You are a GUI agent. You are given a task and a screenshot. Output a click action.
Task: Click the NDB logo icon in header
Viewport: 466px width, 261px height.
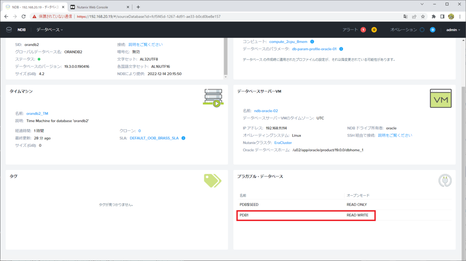9,30
